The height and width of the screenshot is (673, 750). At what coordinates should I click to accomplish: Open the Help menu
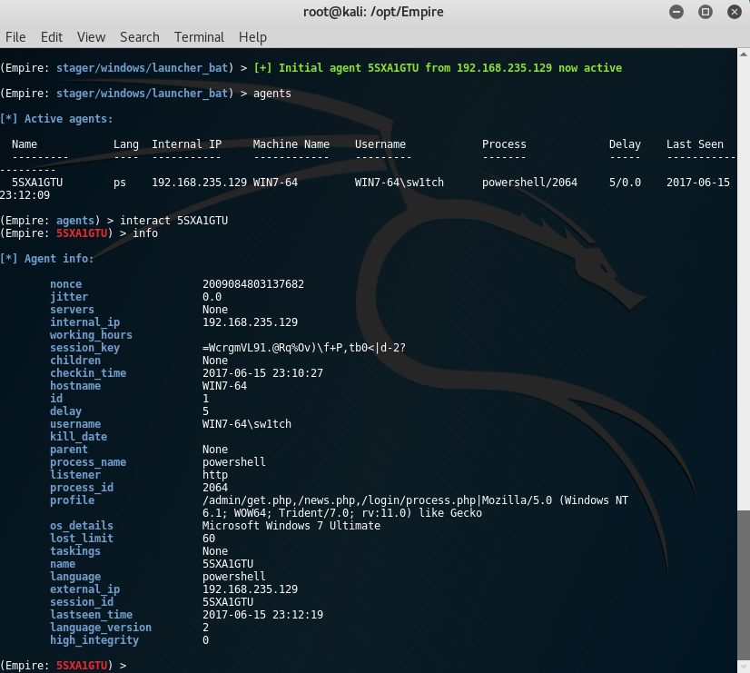(252, 37)
